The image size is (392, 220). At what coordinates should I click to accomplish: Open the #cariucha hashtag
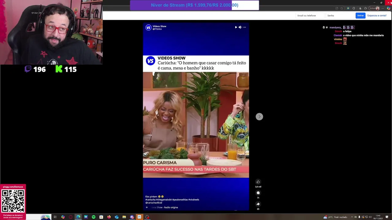pyautogui.click(x=150, y=200)
